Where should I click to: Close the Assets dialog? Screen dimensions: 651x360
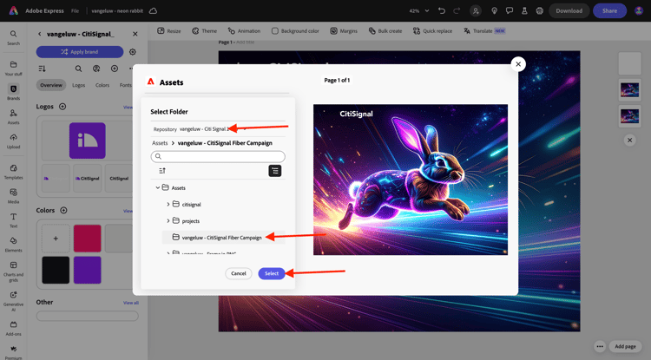(x=518, y=64)
